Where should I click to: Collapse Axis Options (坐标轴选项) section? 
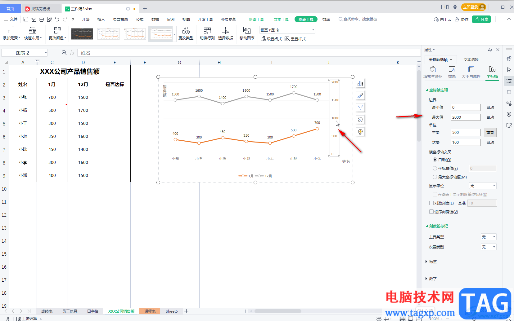(437, 90)
